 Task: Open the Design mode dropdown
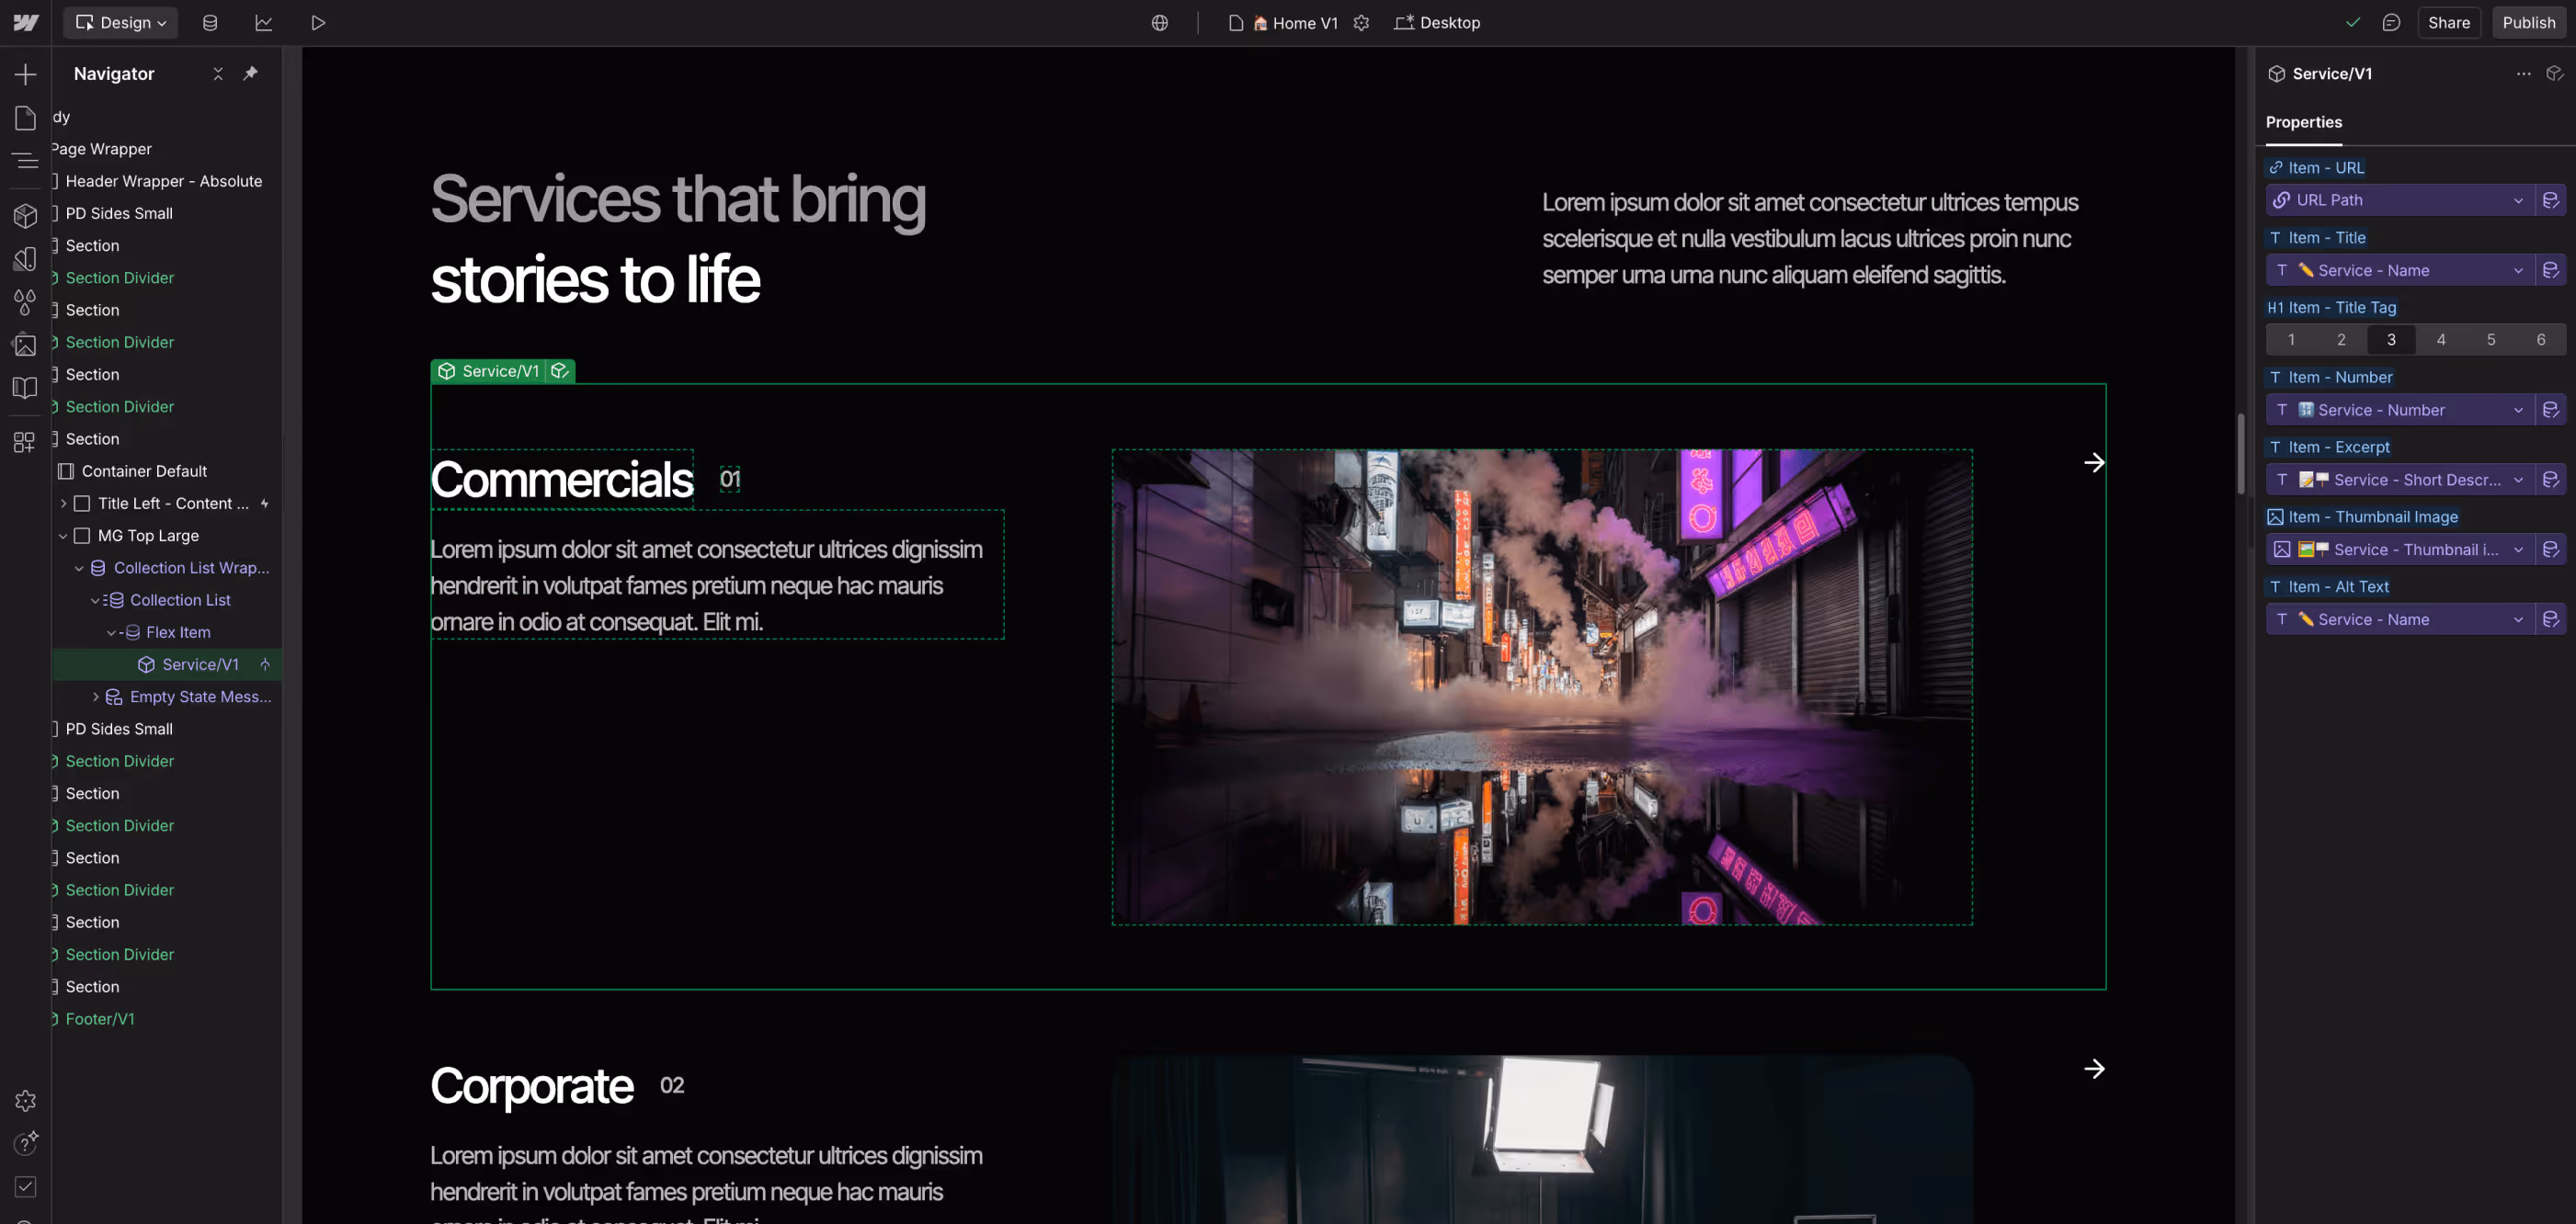[120, 22]
